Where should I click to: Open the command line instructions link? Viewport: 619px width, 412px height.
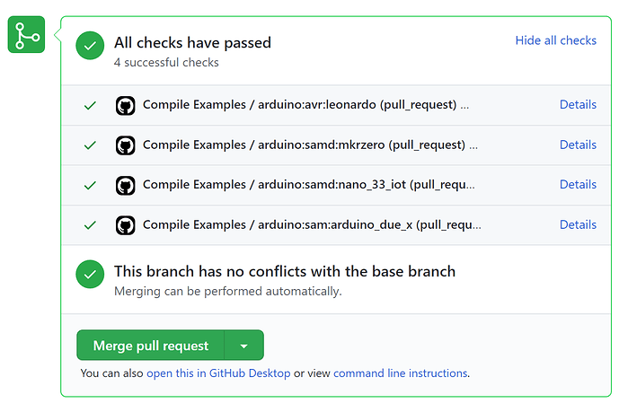400,373
